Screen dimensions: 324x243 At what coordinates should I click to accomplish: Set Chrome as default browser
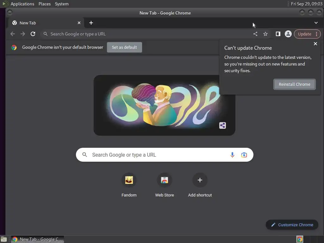(x=124, y=47)
